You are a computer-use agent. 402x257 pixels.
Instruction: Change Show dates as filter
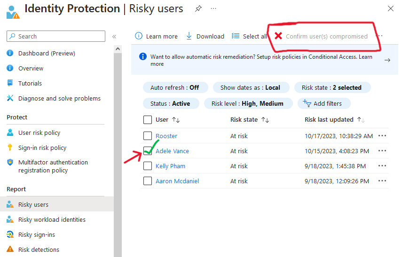click(251, 88)
